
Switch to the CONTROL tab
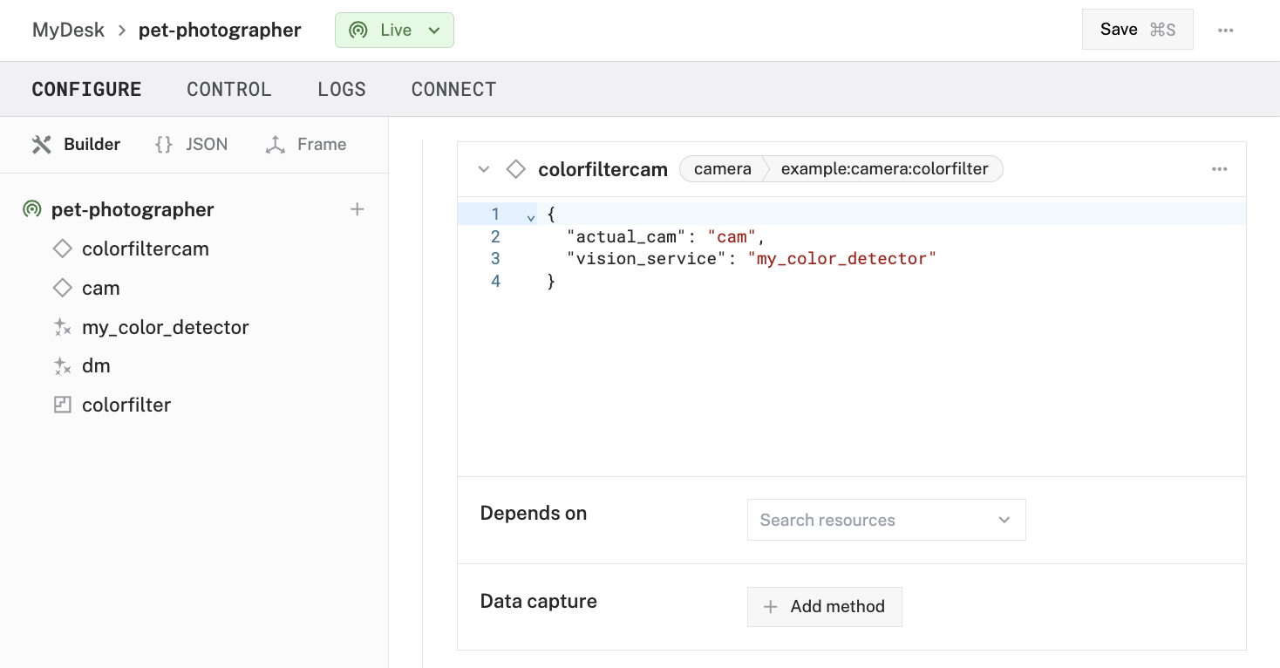tap(229, 90)
